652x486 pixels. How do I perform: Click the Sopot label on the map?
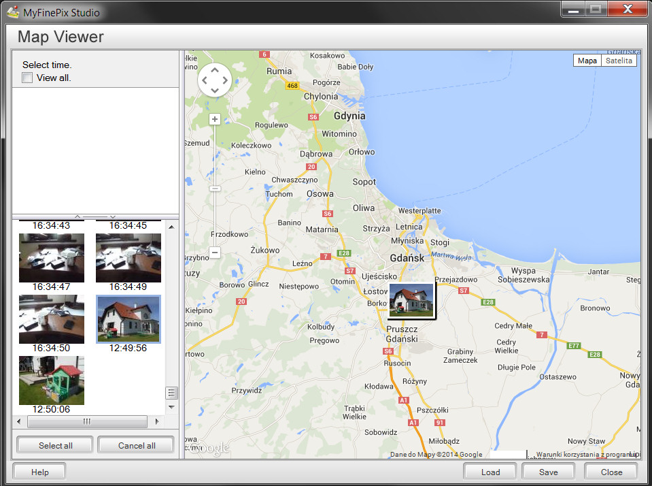pos(364,182)
